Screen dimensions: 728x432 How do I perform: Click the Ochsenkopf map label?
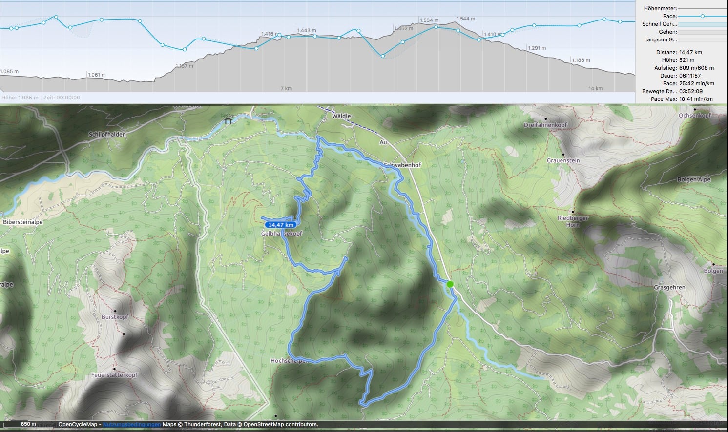[695, 116]
